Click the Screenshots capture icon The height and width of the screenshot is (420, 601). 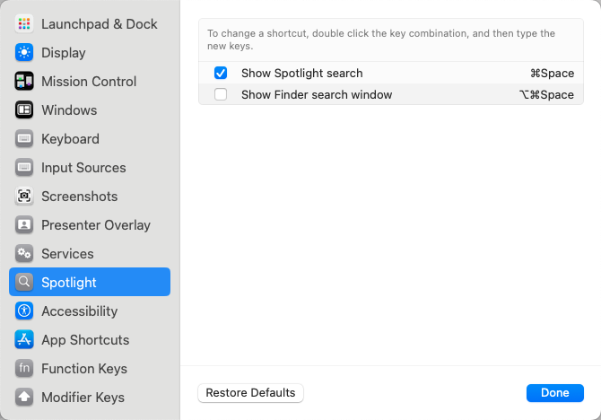click(x=24, y=197)
